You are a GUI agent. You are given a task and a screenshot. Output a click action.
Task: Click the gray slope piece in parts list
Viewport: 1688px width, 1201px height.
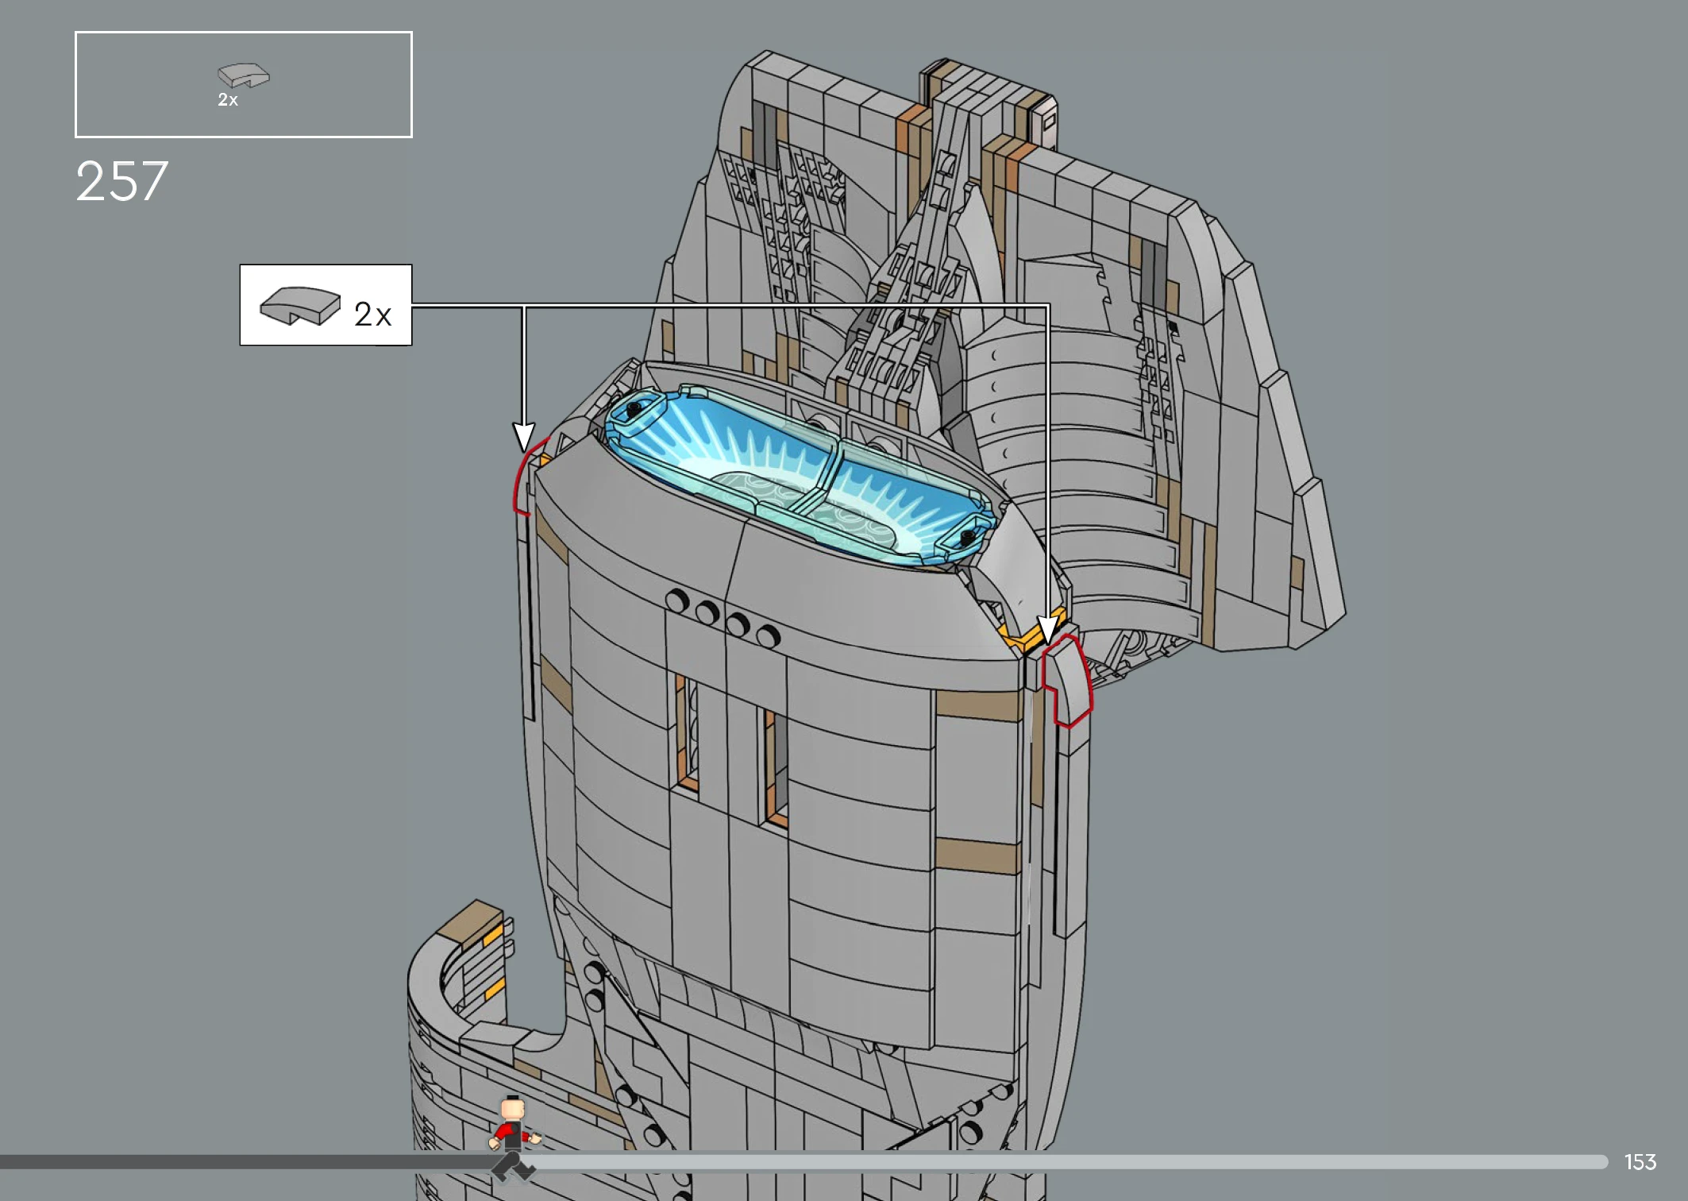pos(244,75)
